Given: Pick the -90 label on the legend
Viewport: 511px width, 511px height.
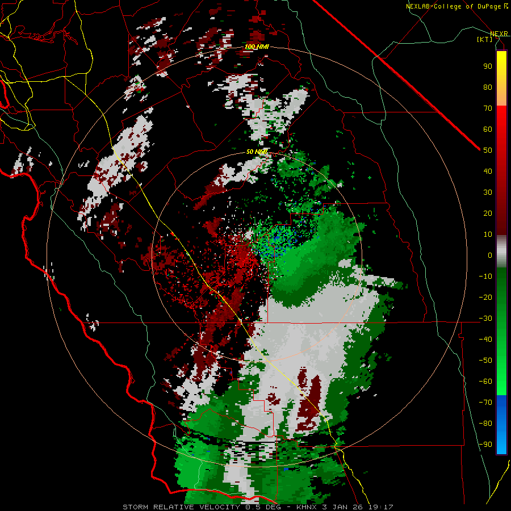Looking at the screenshot, I should [x=485, y=444].
